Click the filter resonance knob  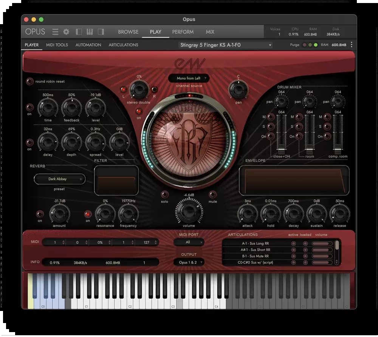105,214
